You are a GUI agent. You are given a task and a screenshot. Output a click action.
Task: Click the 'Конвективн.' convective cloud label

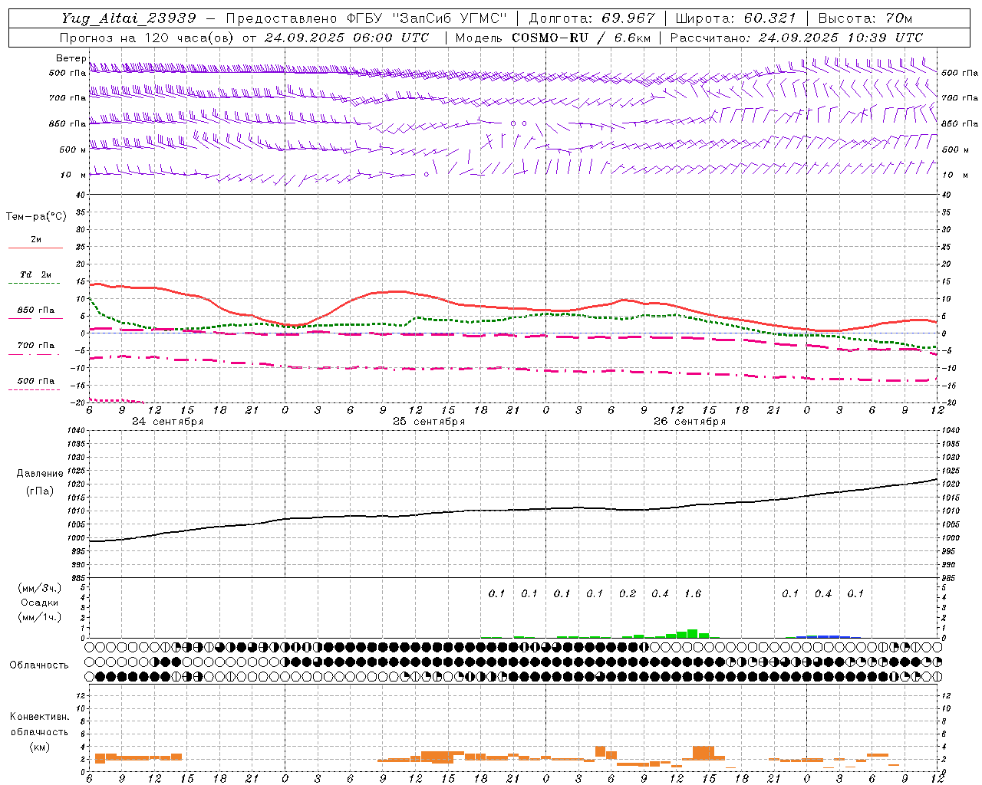click(x=39, y=717)
